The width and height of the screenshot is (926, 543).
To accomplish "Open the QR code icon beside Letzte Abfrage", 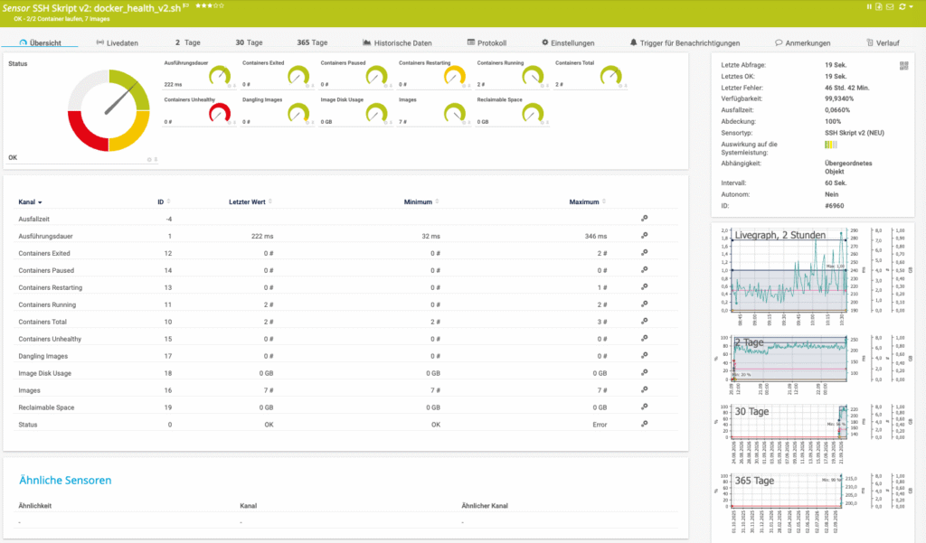I will tap(903, 66).
